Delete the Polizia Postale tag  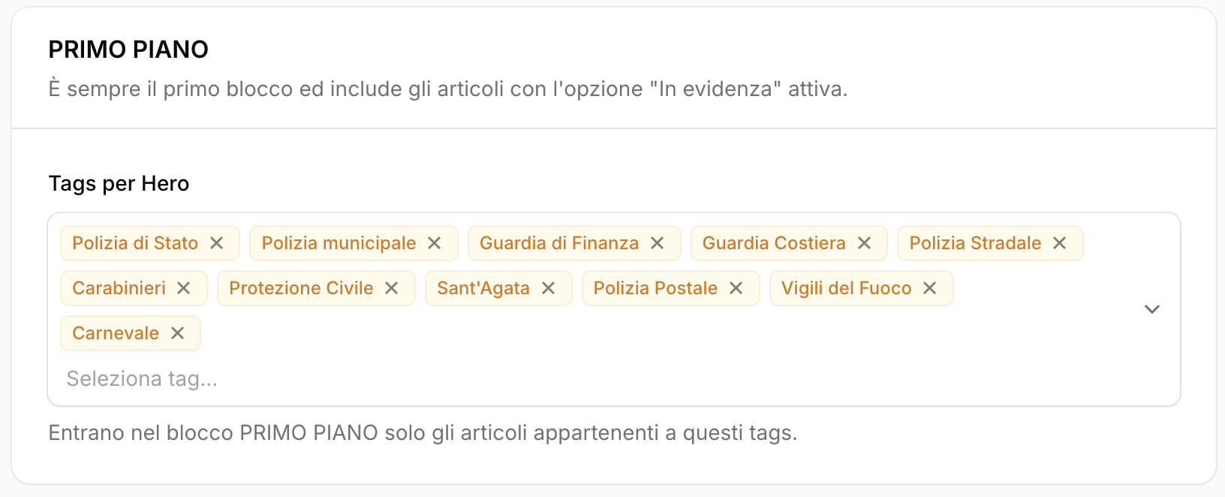(736, 288)
